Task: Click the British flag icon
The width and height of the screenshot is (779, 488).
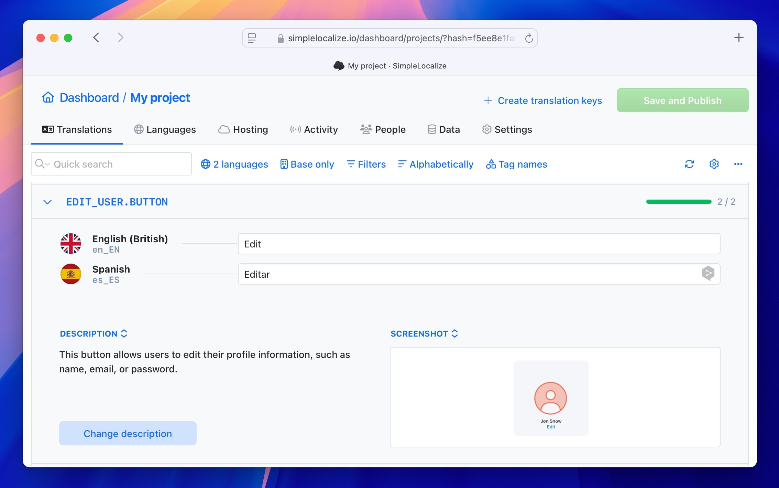Action: coord(71,244)
